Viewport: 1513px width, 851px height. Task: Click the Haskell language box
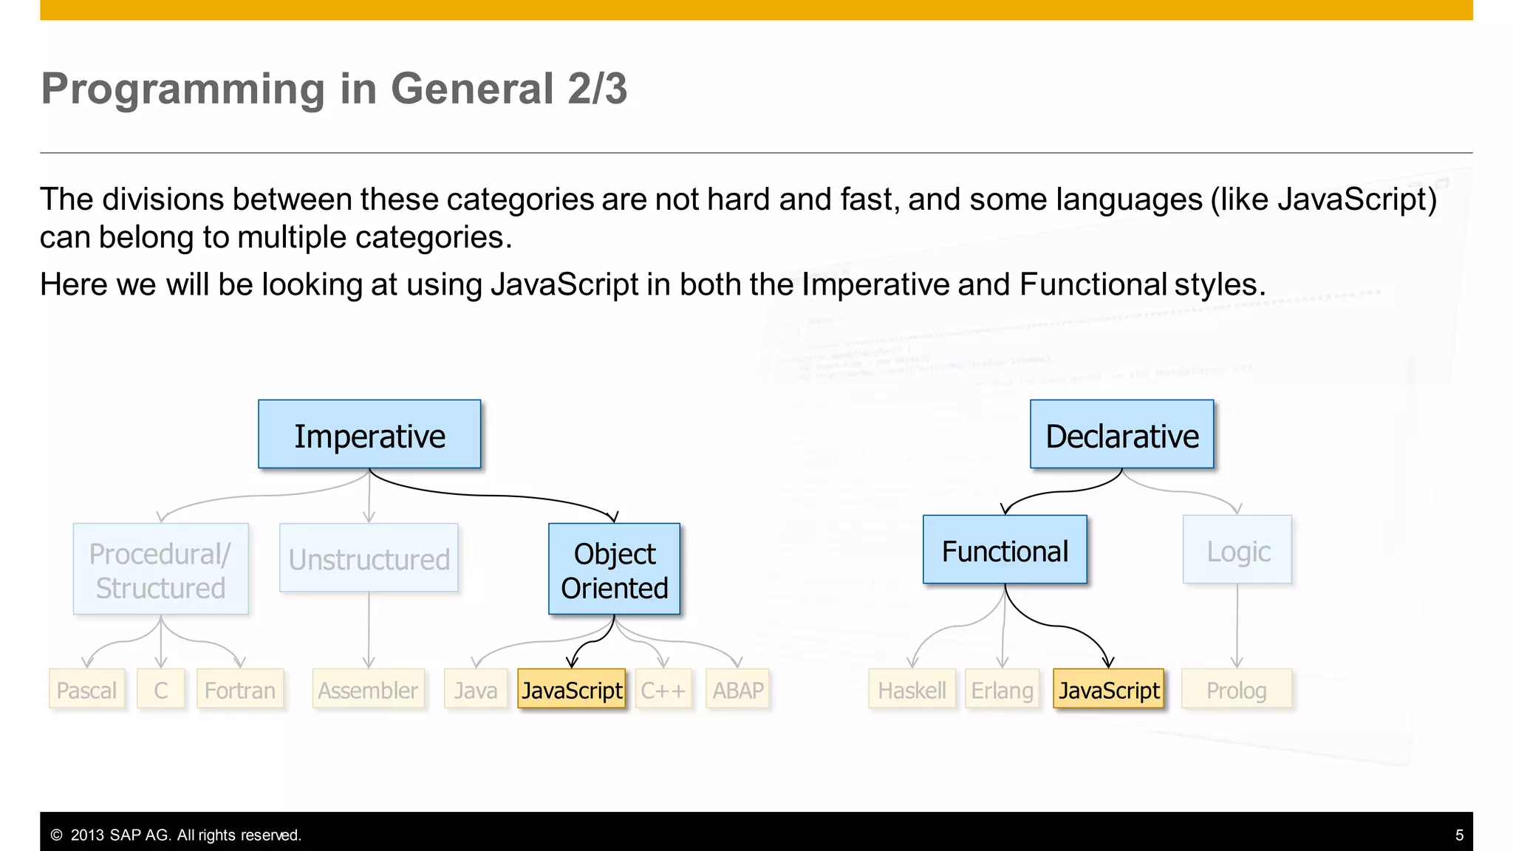pyautogui.click(x=912, y=689)
